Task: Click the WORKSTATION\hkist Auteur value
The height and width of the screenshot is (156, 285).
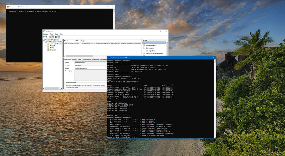Action: tap(81, 68)
